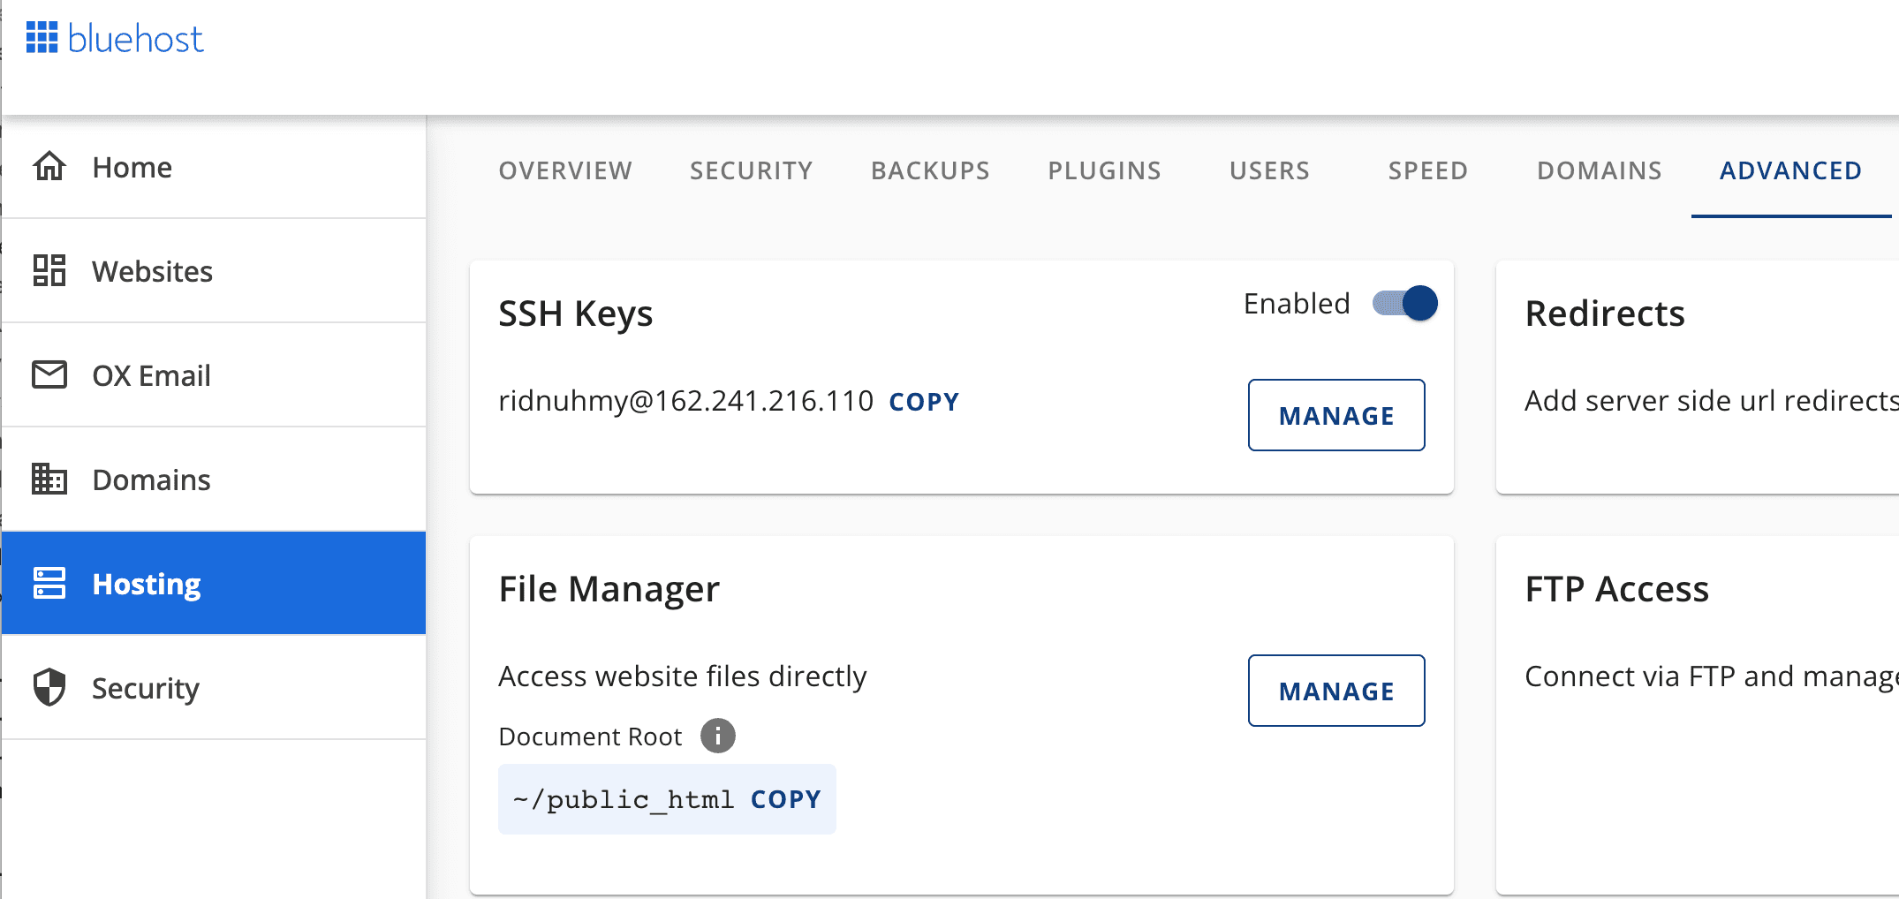Click the Document Root info icon
The image size is (1899, 899).
718,735
